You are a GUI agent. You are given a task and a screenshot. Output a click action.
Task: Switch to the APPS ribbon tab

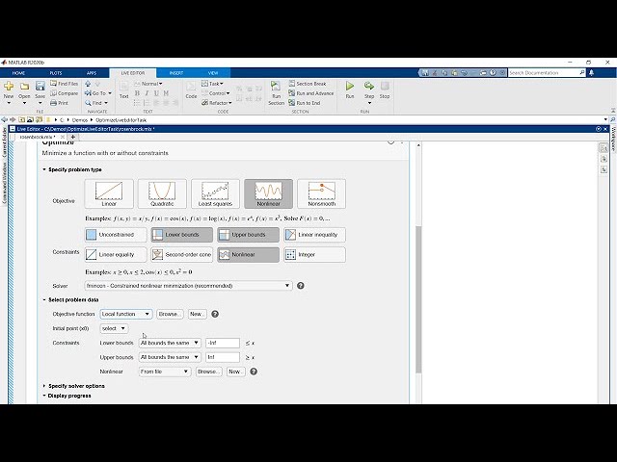(92, 73)
